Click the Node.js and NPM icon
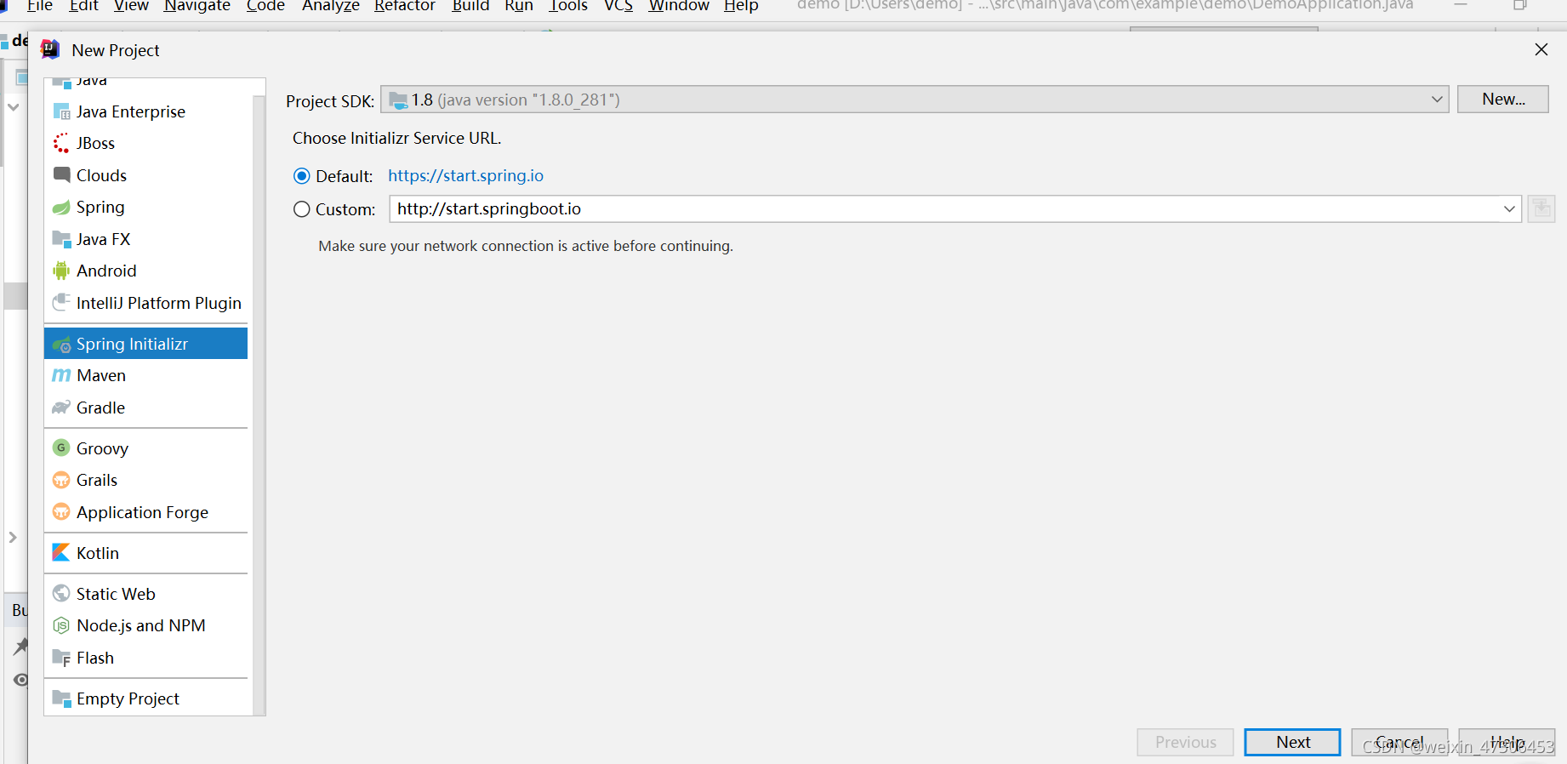This screenshot has height=764, width=1567. tap(61, 625)
